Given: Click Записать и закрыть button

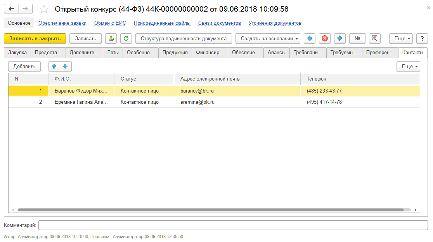Looking at the screenshot, I should point(35,39).
